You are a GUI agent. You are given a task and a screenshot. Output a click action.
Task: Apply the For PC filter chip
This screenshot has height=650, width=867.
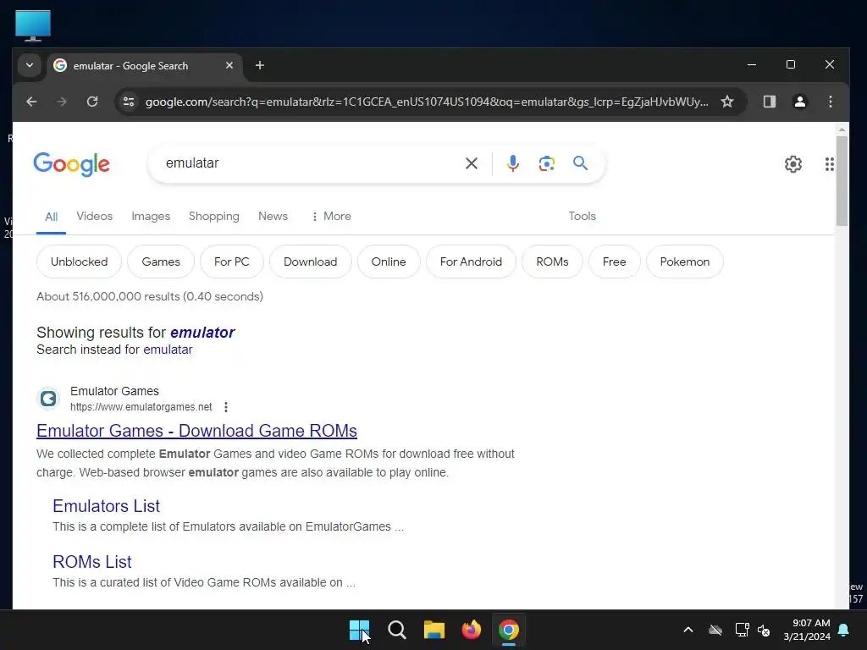(232, 262)
